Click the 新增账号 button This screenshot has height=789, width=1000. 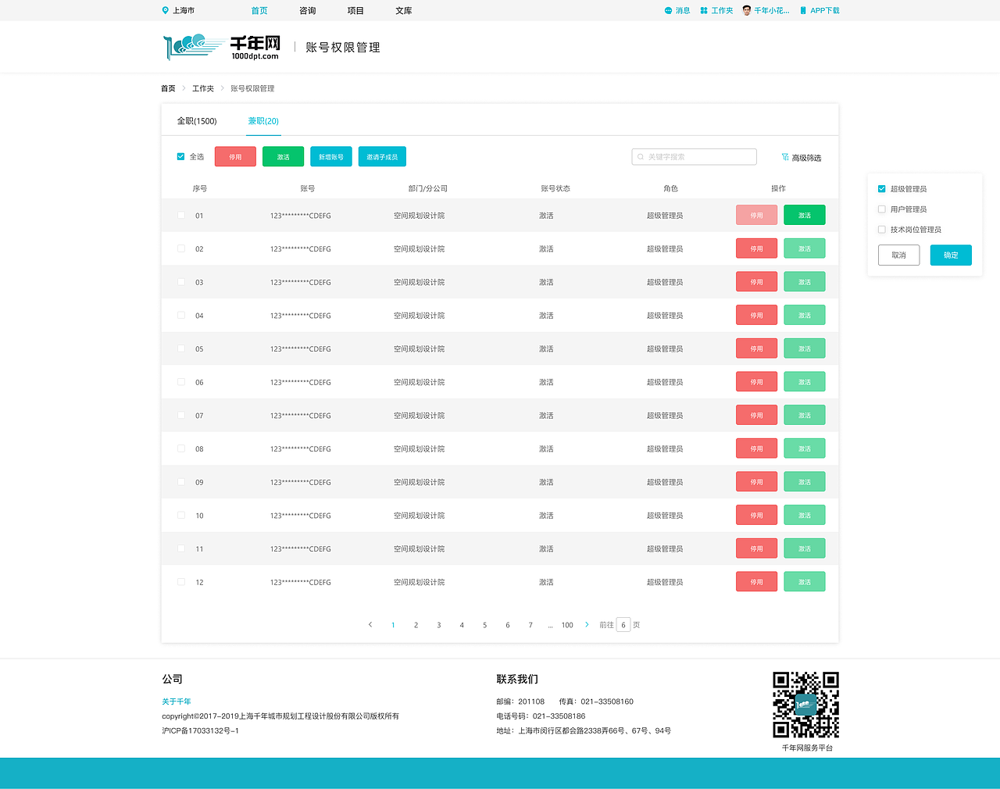[331, 157]
